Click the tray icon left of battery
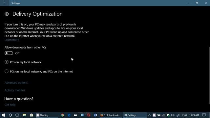210x118 pixels. 154,115
